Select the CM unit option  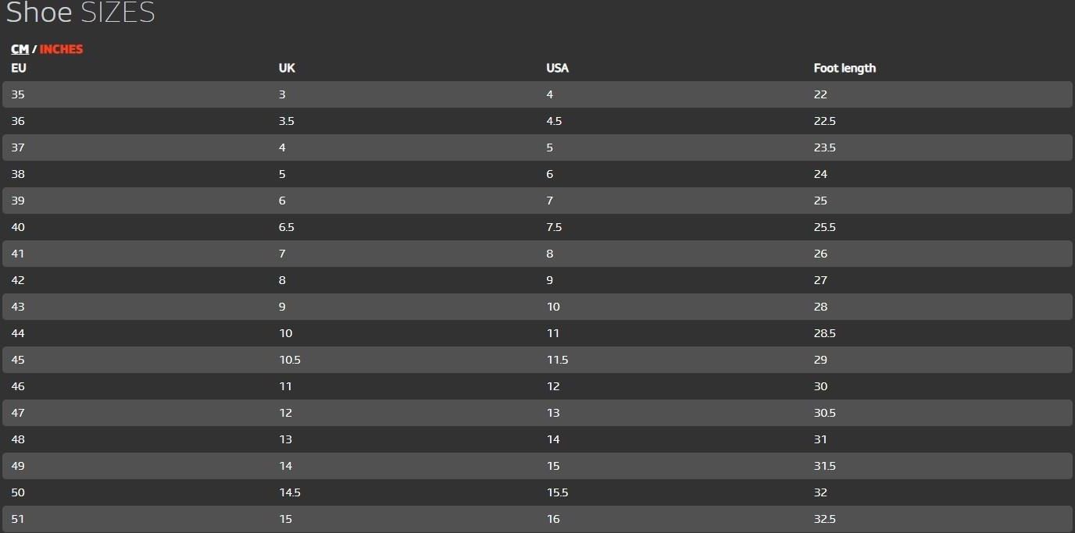20,49
